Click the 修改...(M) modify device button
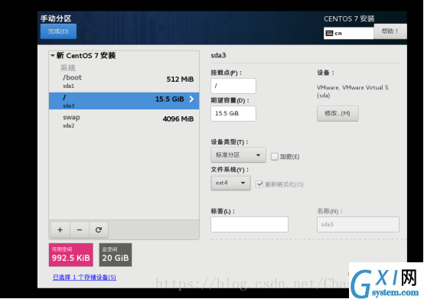 pos(338,113)
